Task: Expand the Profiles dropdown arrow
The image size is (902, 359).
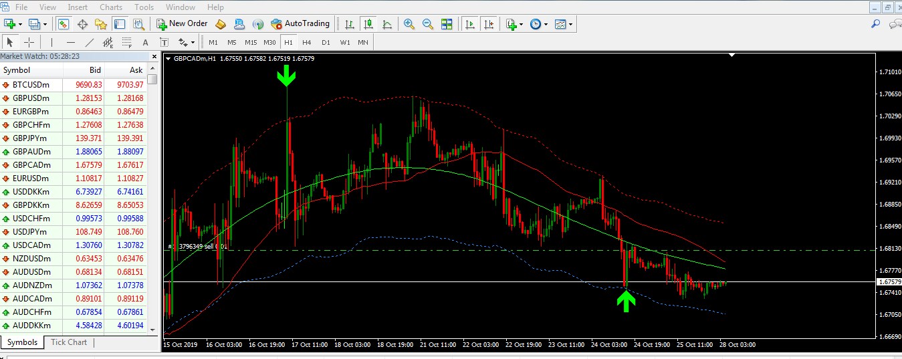Action: [x=46, y=24]
